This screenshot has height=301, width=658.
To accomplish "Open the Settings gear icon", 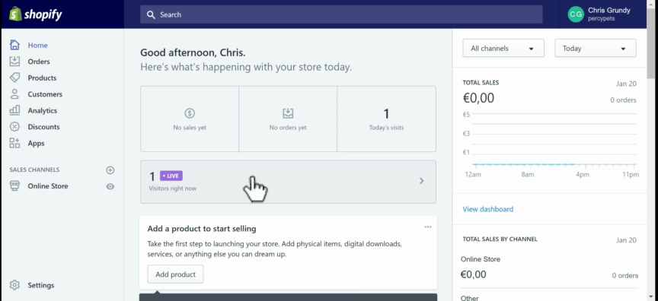I will [14, 285].
